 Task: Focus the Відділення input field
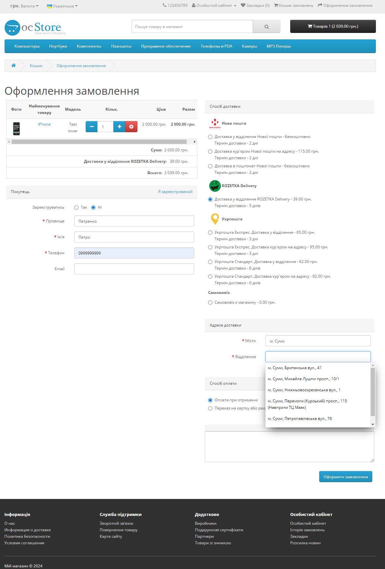318,357
